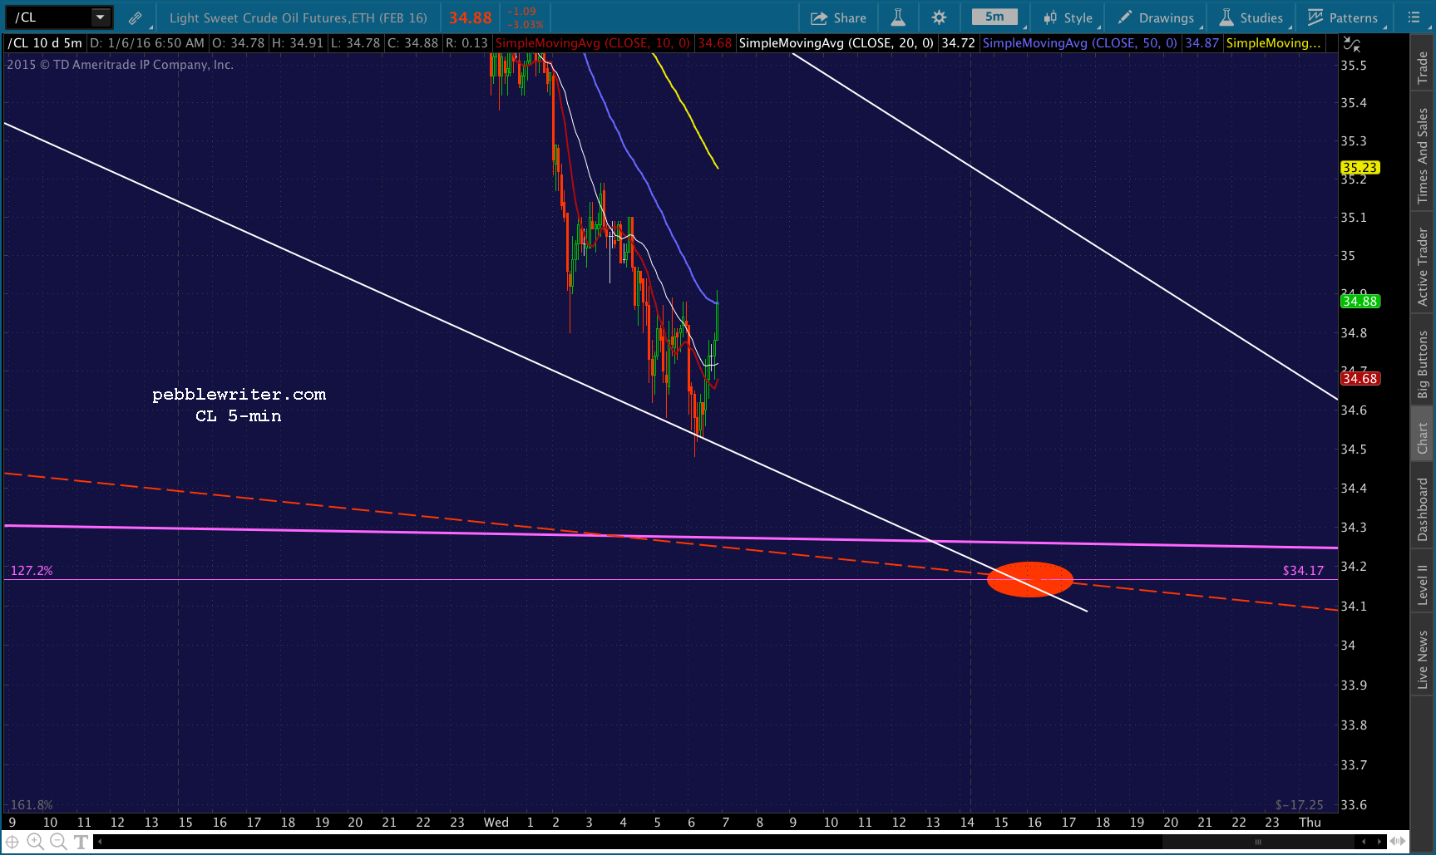Click the zoom in magnifier icon
Screen dimensions: 1436x855
35,842
